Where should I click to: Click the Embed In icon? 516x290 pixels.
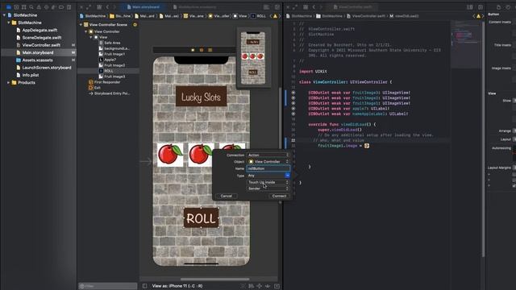277,286
